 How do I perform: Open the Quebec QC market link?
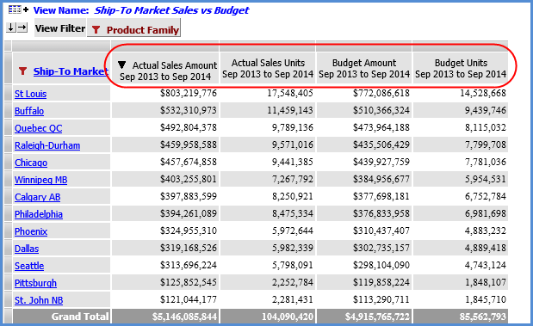[39, 128]
